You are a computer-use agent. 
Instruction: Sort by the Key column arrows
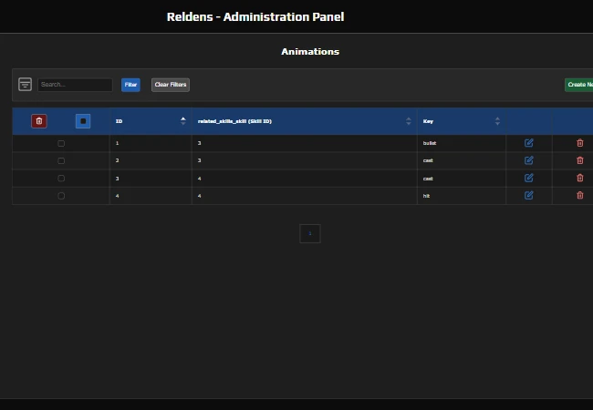click(x=497, y=121)
